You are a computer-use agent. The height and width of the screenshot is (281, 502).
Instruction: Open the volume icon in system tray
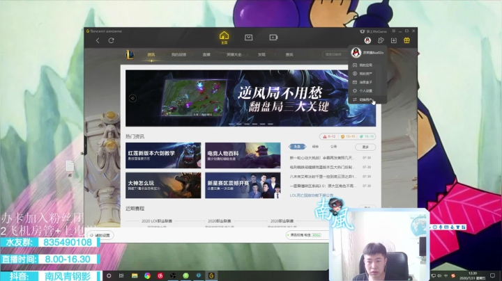tap(439, 275)
